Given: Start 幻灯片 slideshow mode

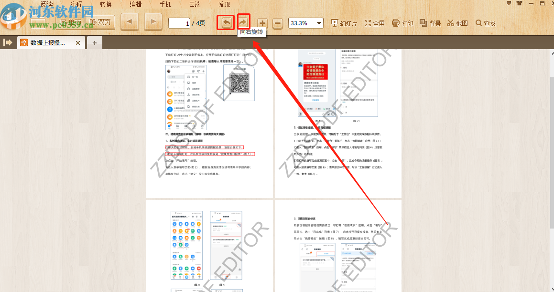Looking at the screenshot, I should (344, 23).
